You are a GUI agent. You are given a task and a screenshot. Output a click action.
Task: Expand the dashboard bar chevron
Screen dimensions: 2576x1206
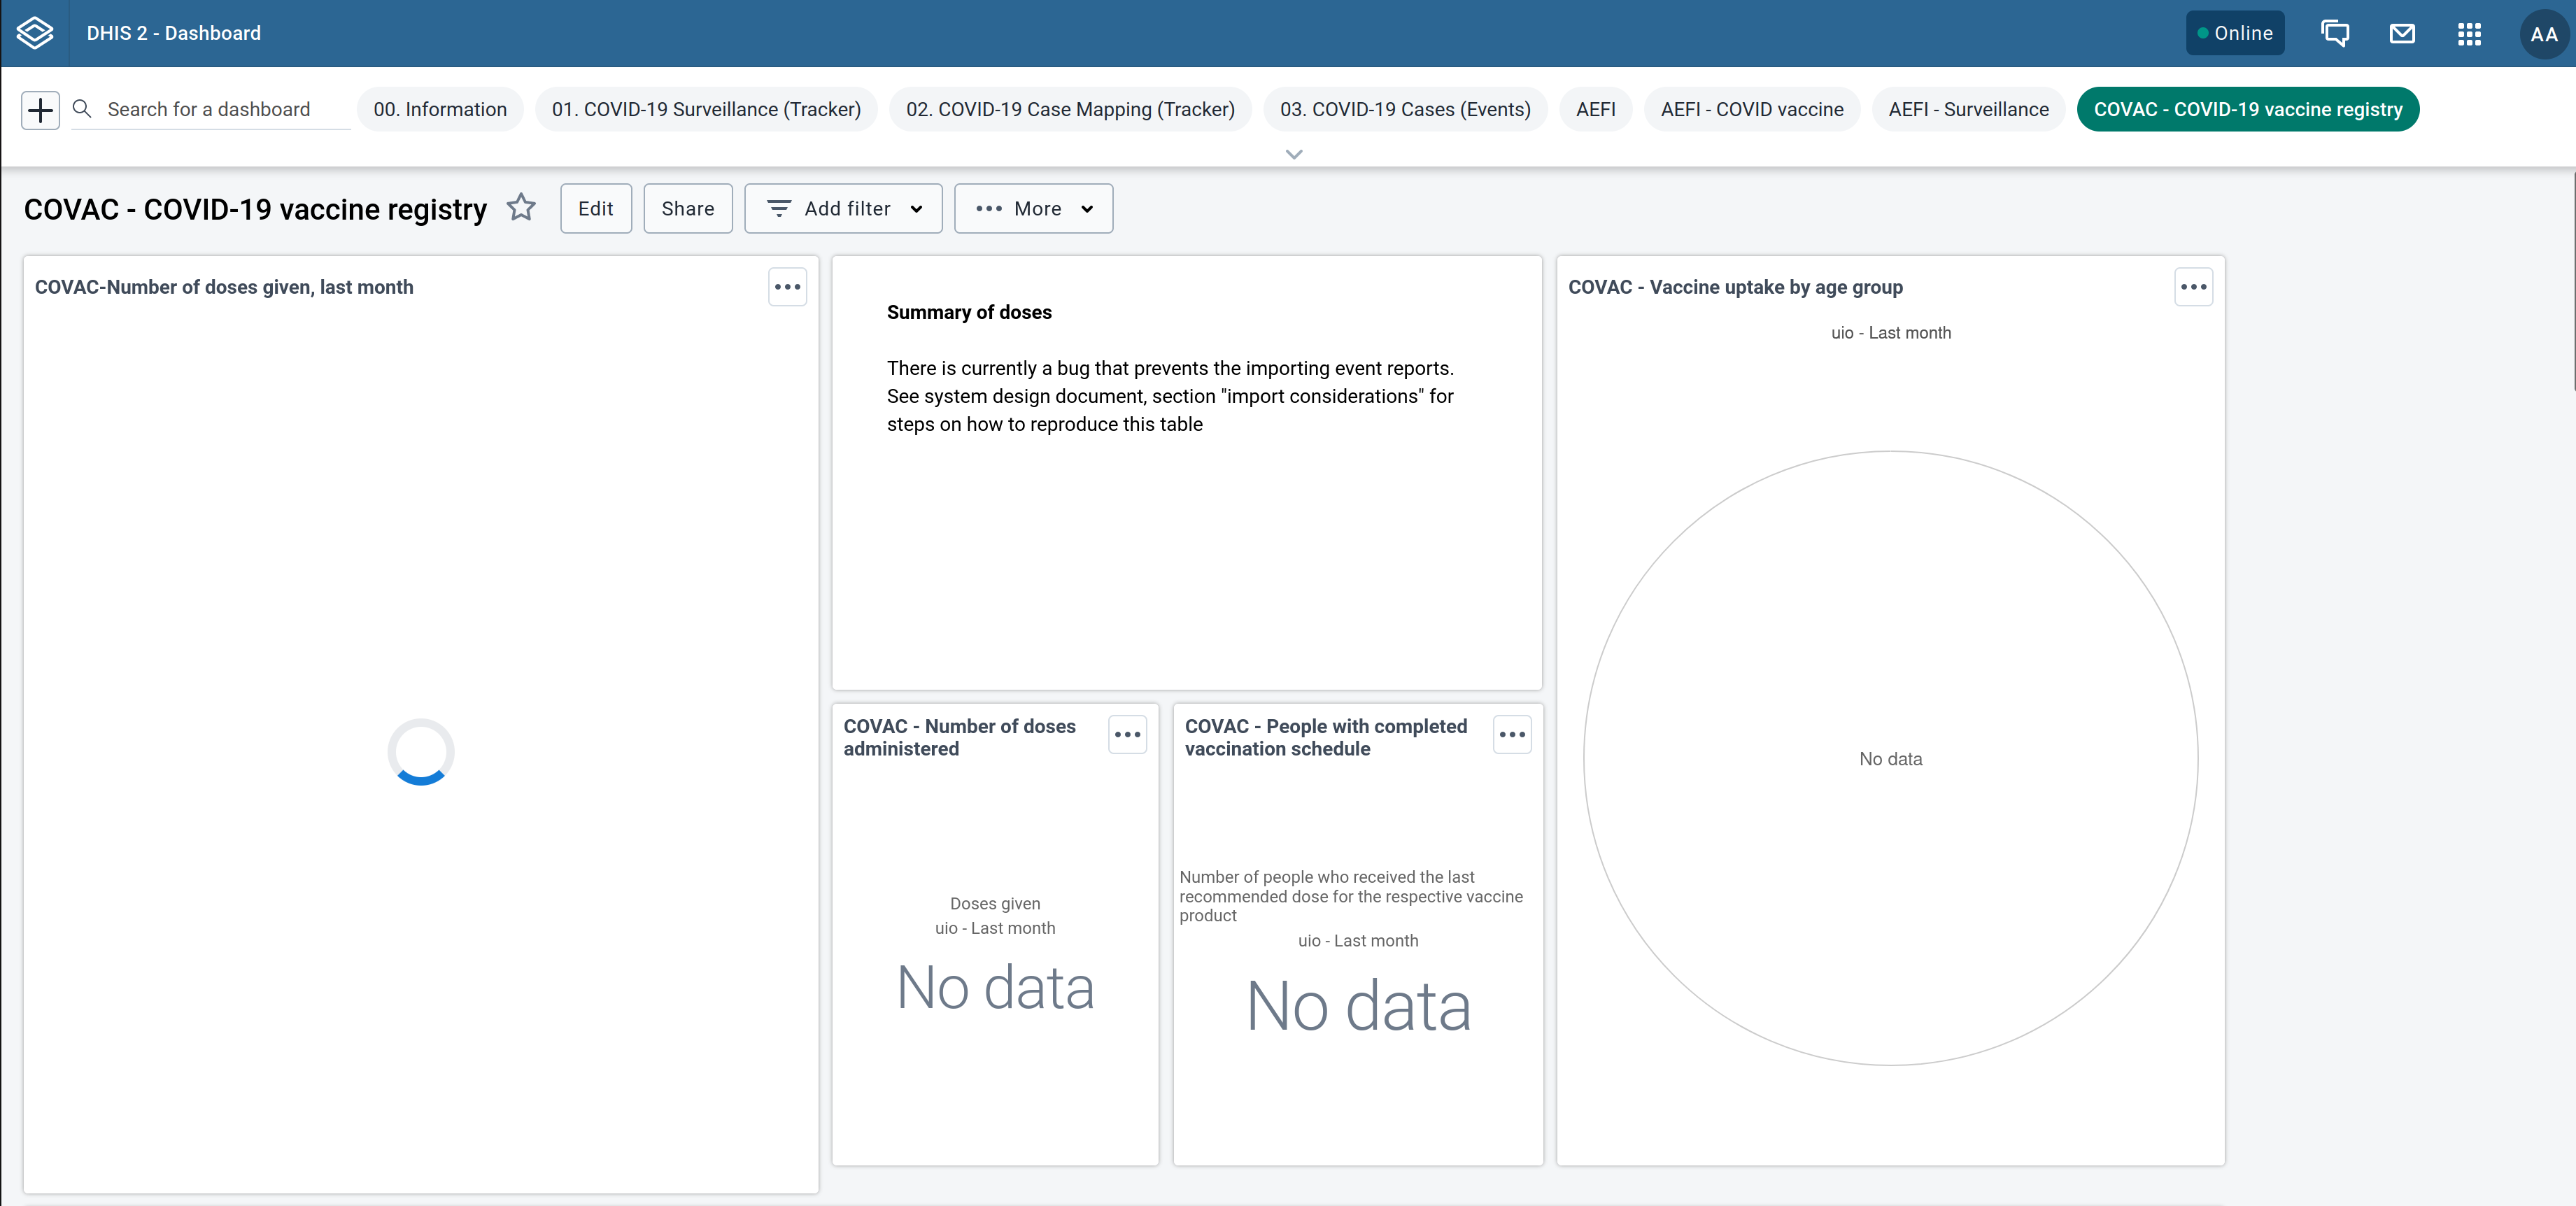point(1293,154)
